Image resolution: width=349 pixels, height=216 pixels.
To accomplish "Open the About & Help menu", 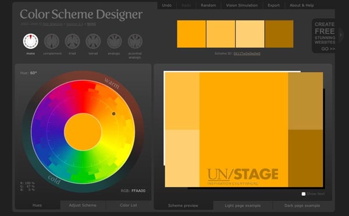I will [301, 5].
